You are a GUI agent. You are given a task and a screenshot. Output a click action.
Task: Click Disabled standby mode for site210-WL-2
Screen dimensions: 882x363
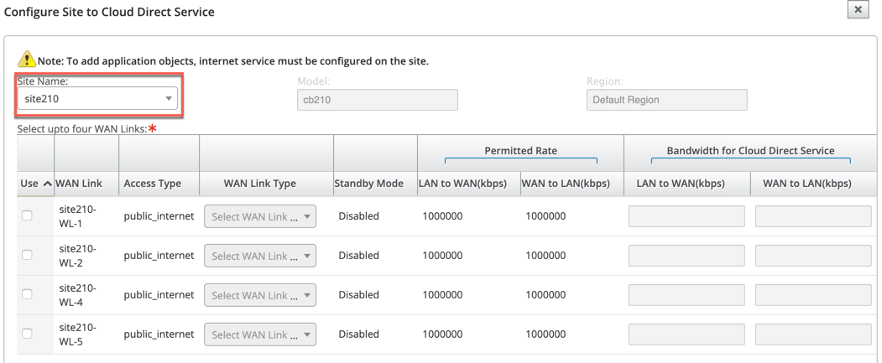359,256
